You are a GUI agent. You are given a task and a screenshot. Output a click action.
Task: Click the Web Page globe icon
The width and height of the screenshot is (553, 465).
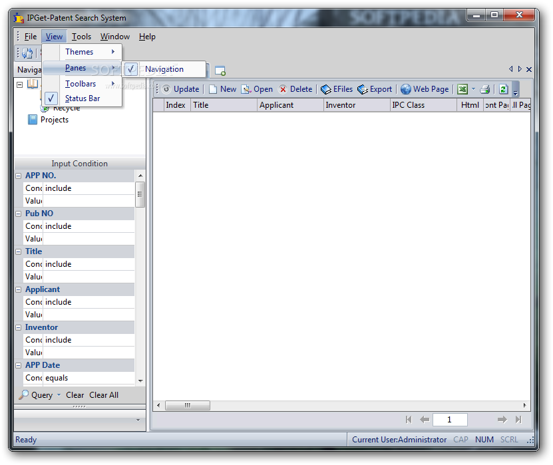pyautogui.click(x=405, y=89)
